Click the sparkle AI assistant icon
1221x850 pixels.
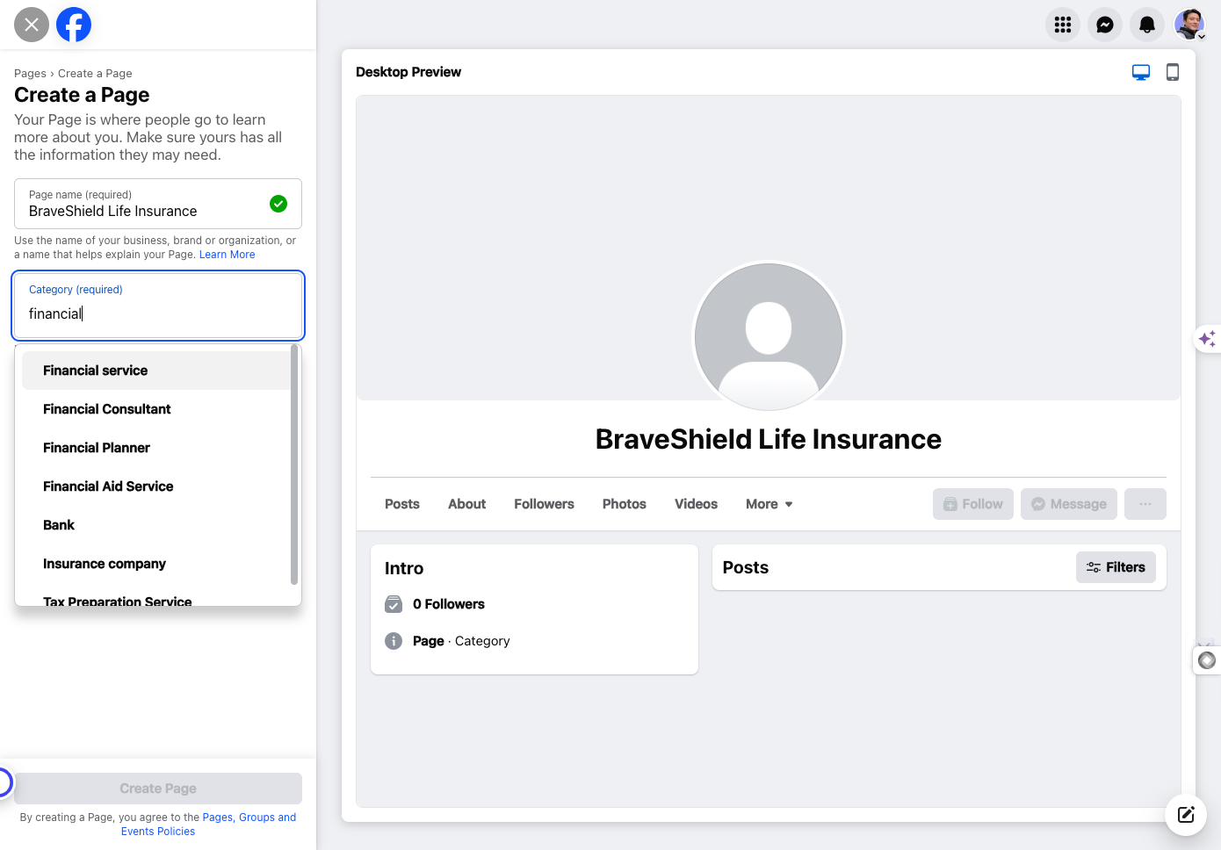coord(1208,338)
